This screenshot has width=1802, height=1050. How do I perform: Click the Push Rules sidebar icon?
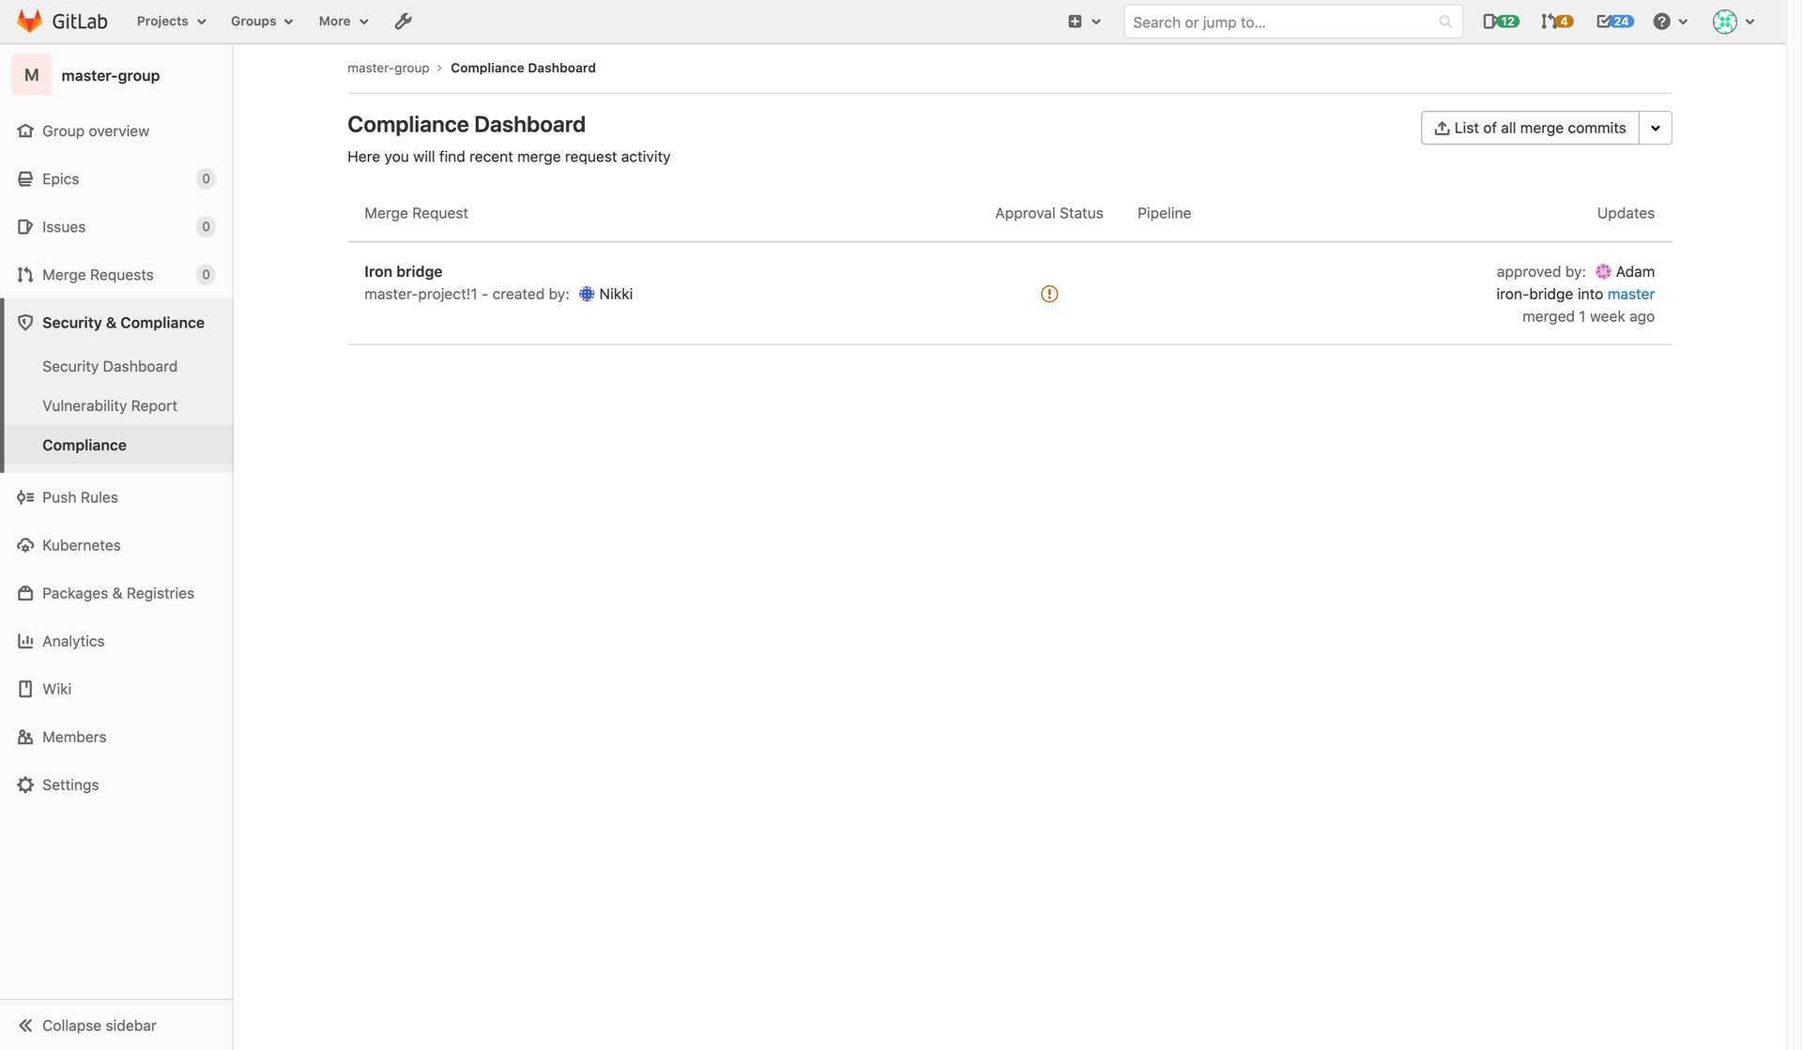pyautogui.click(x=25, y=497)
